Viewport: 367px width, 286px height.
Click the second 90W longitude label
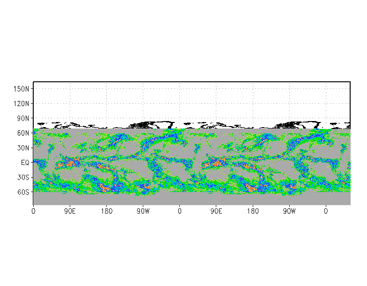(289, 211)
